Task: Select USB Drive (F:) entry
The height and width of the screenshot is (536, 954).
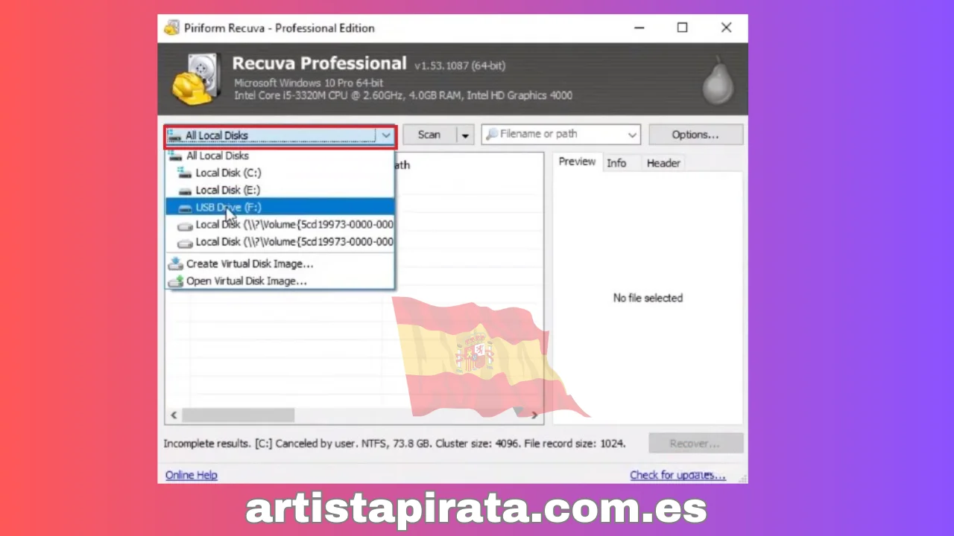Action: click(x=280, y=207)
